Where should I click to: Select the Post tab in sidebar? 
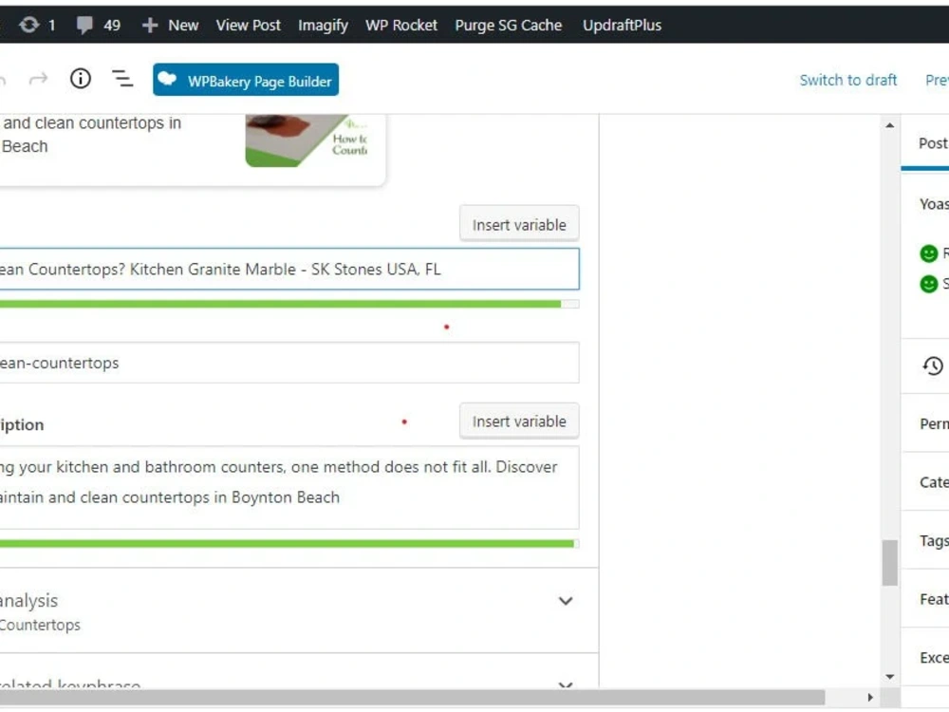pyautogui.click(x=932, y=143)
